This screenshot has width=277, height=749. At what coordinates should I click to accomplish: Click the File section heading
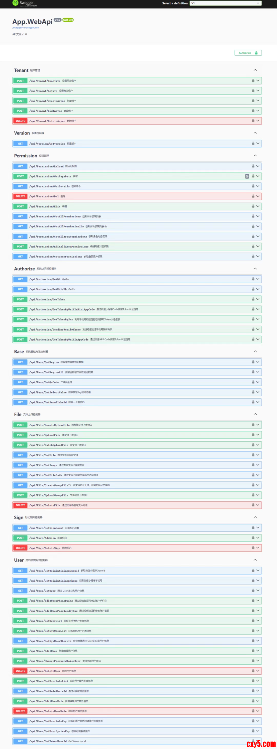point(18,414)
